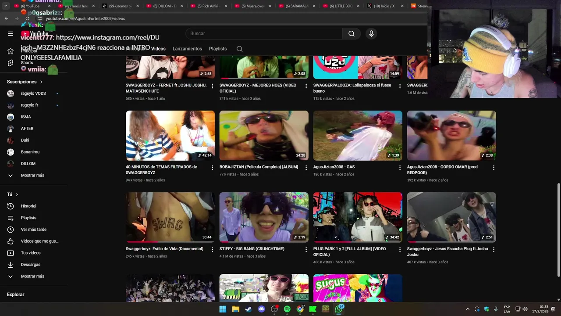Expand the Tú section chevron

pos(17,194)
